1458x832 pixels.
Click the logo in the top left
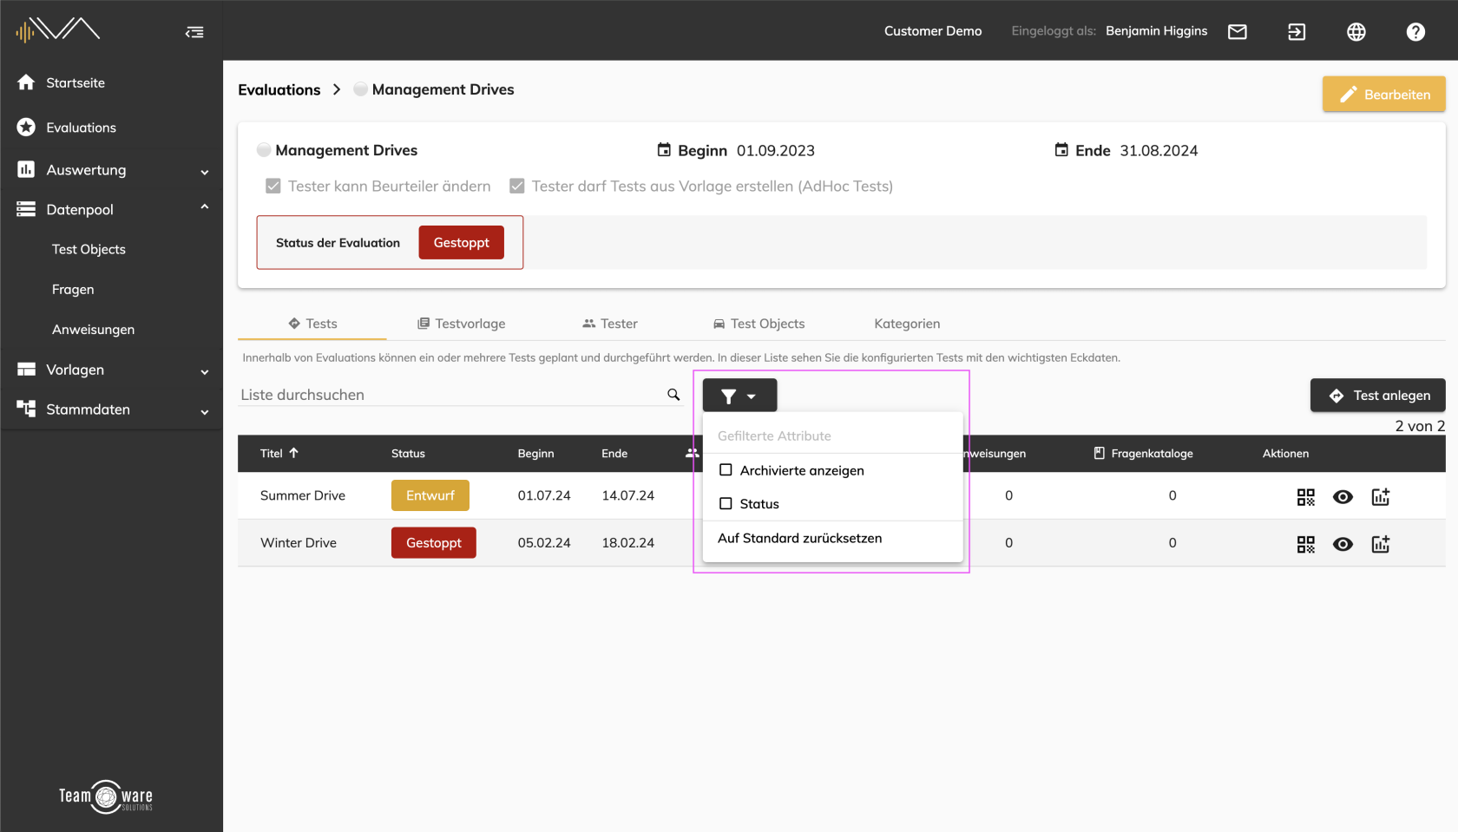click(x=57, y=30)
